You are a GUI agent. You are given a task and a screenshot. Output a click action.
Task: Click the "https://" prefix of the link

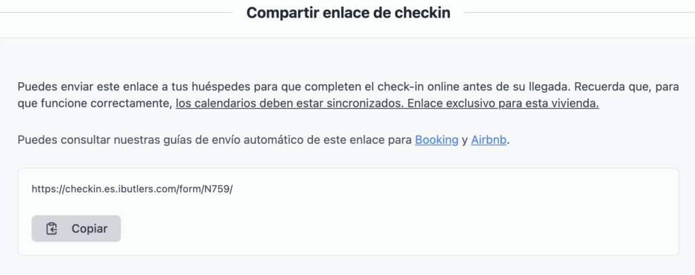[48, 189]
